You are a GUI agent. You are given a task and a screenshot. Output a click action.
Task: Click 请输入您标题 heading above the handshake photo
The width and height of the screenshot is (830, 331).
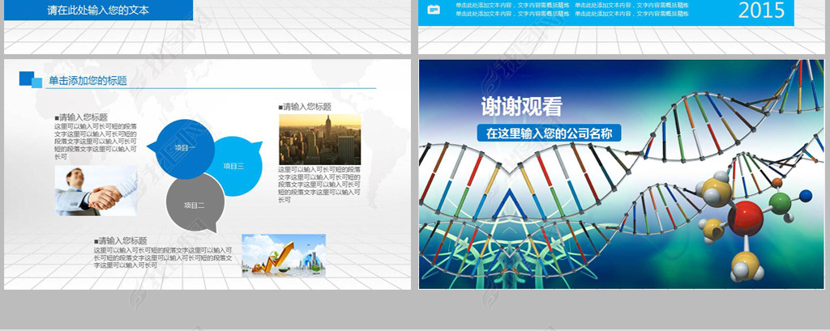coord(82,117)
